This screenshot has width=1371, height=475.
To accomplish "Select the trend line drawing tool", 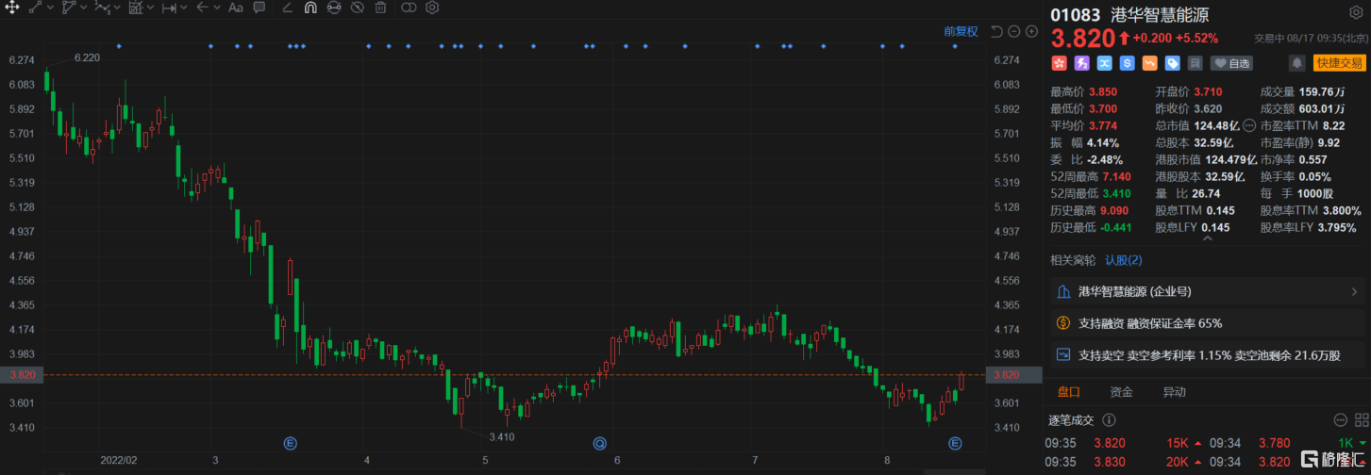I will click(x=35, y=8).
